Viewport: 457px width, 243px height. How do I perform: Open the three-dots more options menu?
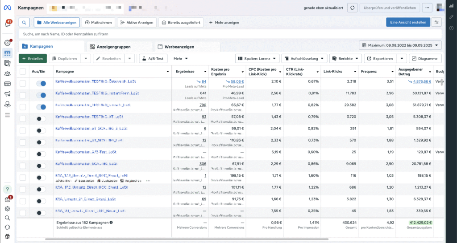428,8
